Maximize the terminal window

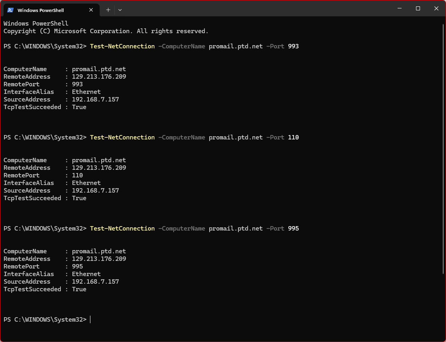[418, 8]
